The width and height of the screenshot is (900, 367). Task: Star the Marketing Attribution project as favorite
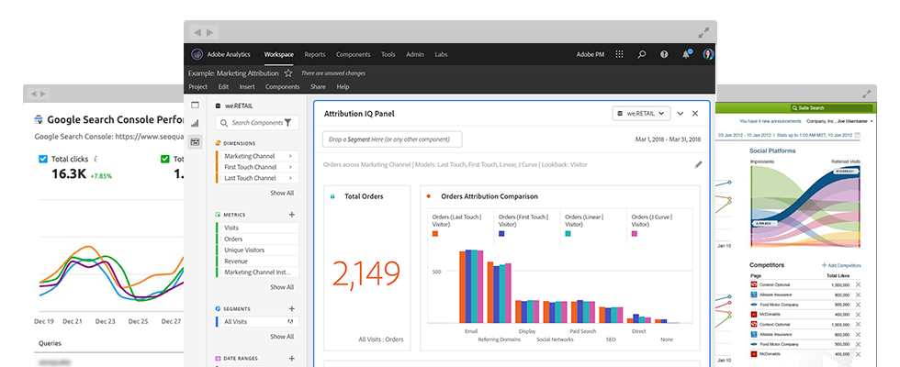pyautogui.click(x=288, y=73)
